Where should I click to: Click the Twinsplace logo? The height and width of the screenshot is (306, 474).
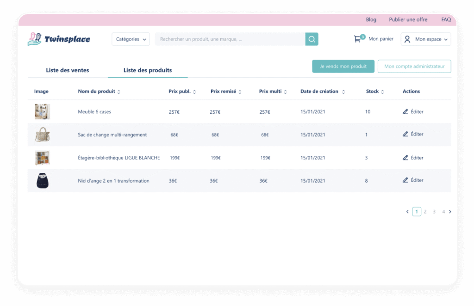click(x=59, y=39)
